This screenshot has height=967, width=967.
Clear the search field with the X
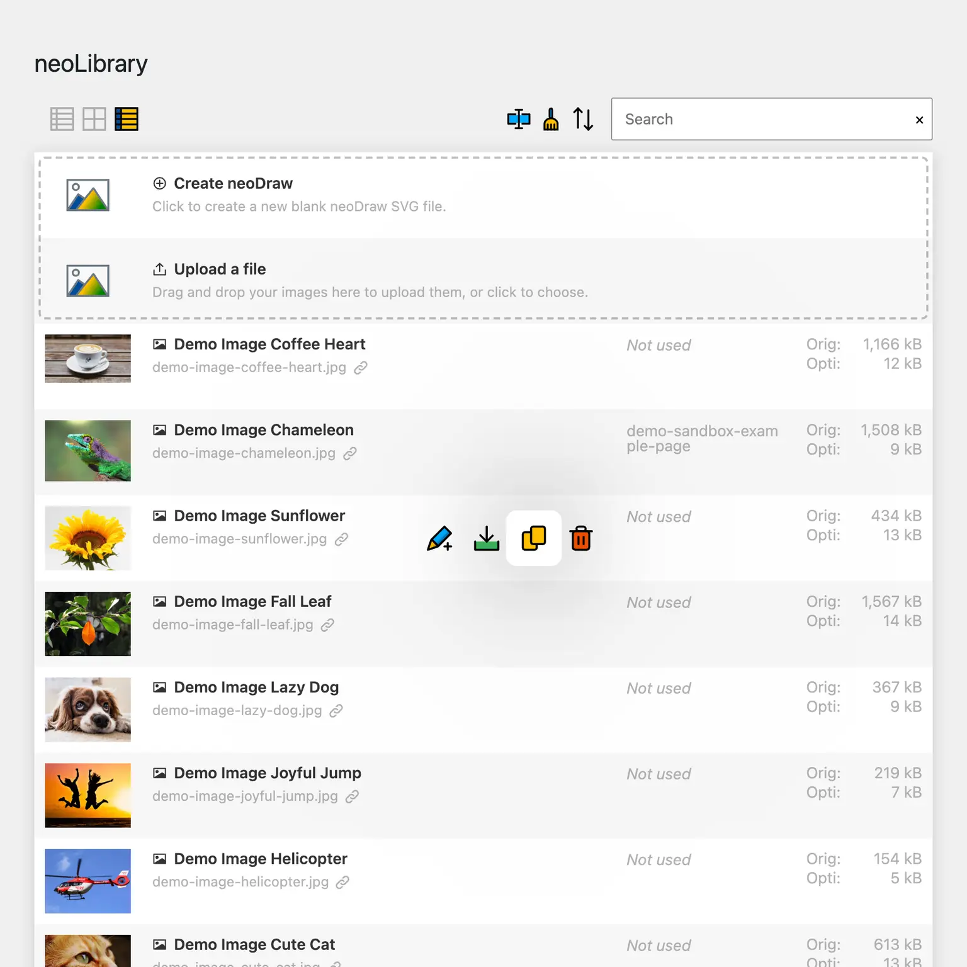[x=919, y=120]
